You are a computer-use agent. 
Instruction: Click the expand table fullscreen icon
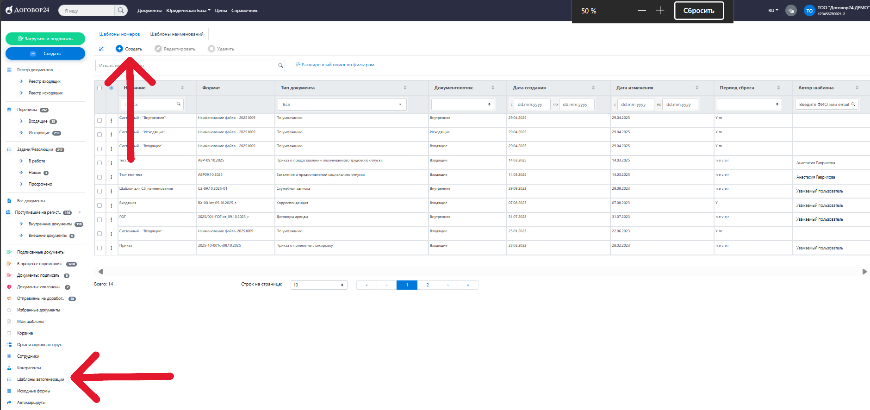tap(101, 49)
